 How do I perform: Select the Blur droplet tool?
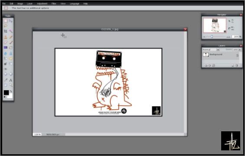6,54
